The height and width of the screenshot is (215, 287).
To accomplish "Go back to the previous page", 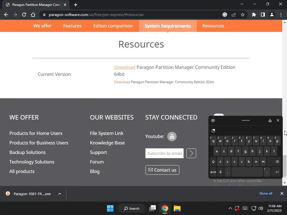I will coord(6,15).
